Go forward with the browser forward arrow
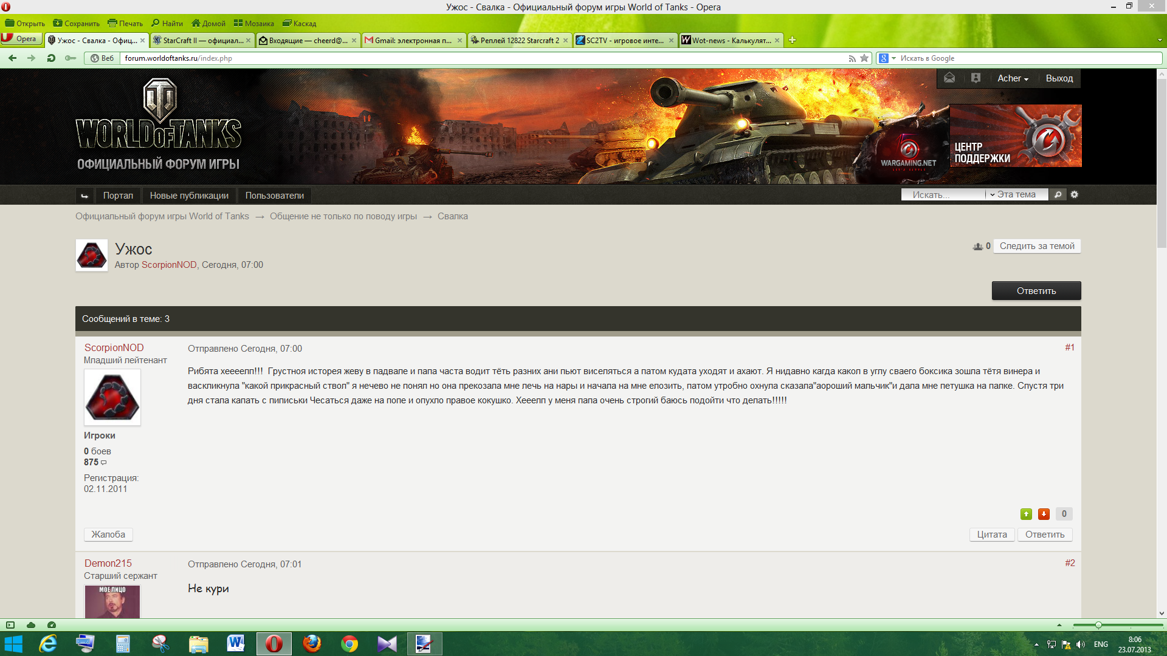 31,58
